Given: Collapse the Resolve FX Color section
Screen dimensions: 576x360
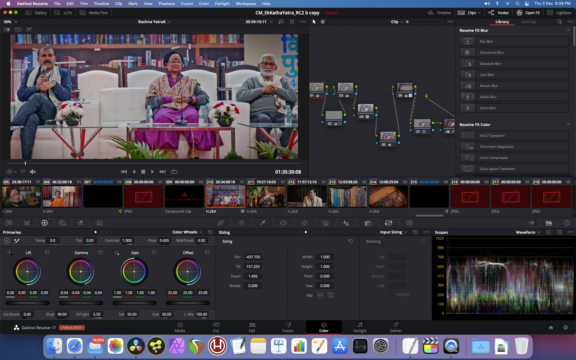Looking at the screenshot, I should tap(568, 124).
